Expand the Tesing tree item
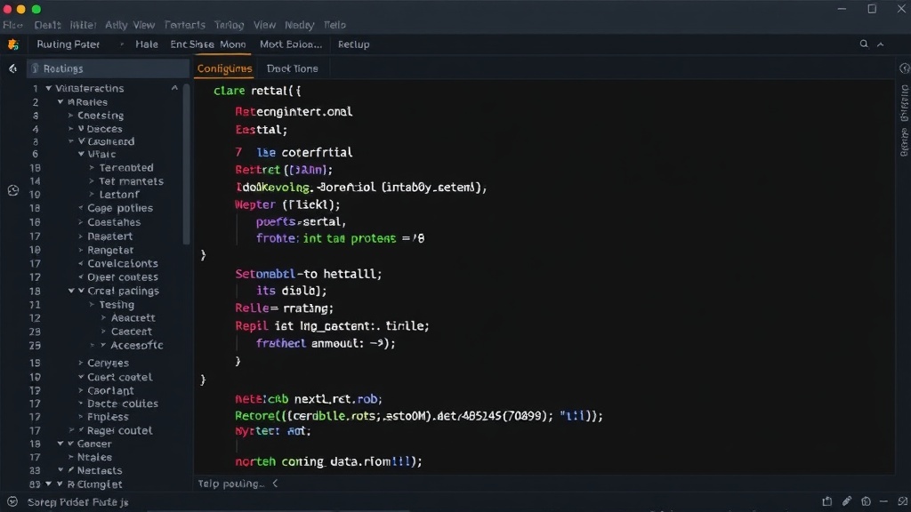This screenshot has width=911, height=512. pos(92,304)
